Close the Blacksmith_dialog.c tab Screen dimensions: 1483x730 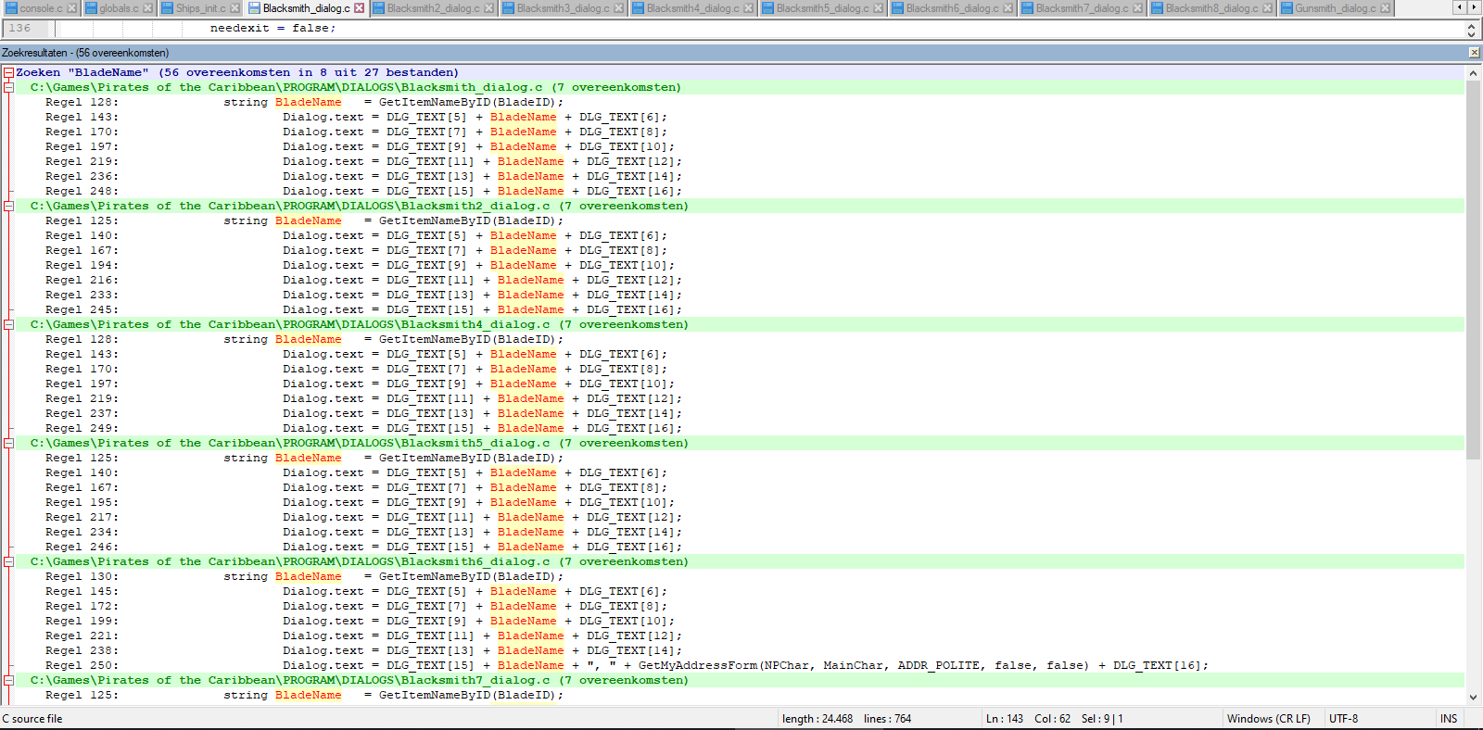point(360,8)
